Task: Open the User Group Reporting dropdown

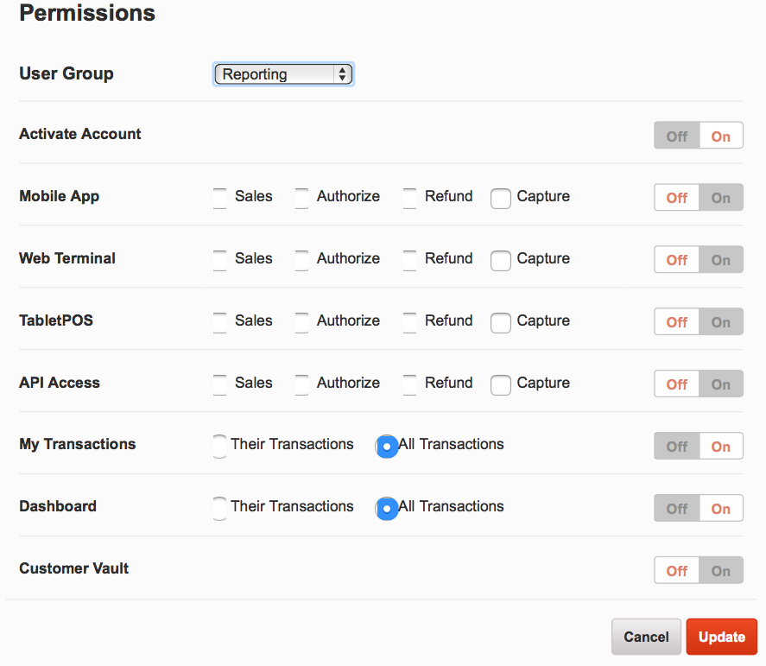Action: pyautogui.click(x=283, y=74)
